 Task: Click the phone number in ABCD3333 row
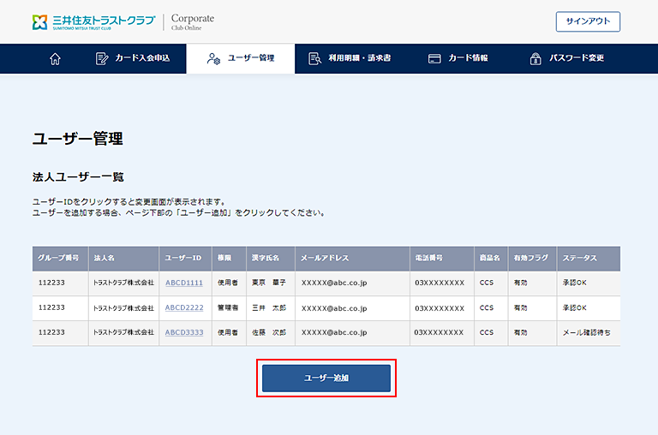tap(439, 332)
